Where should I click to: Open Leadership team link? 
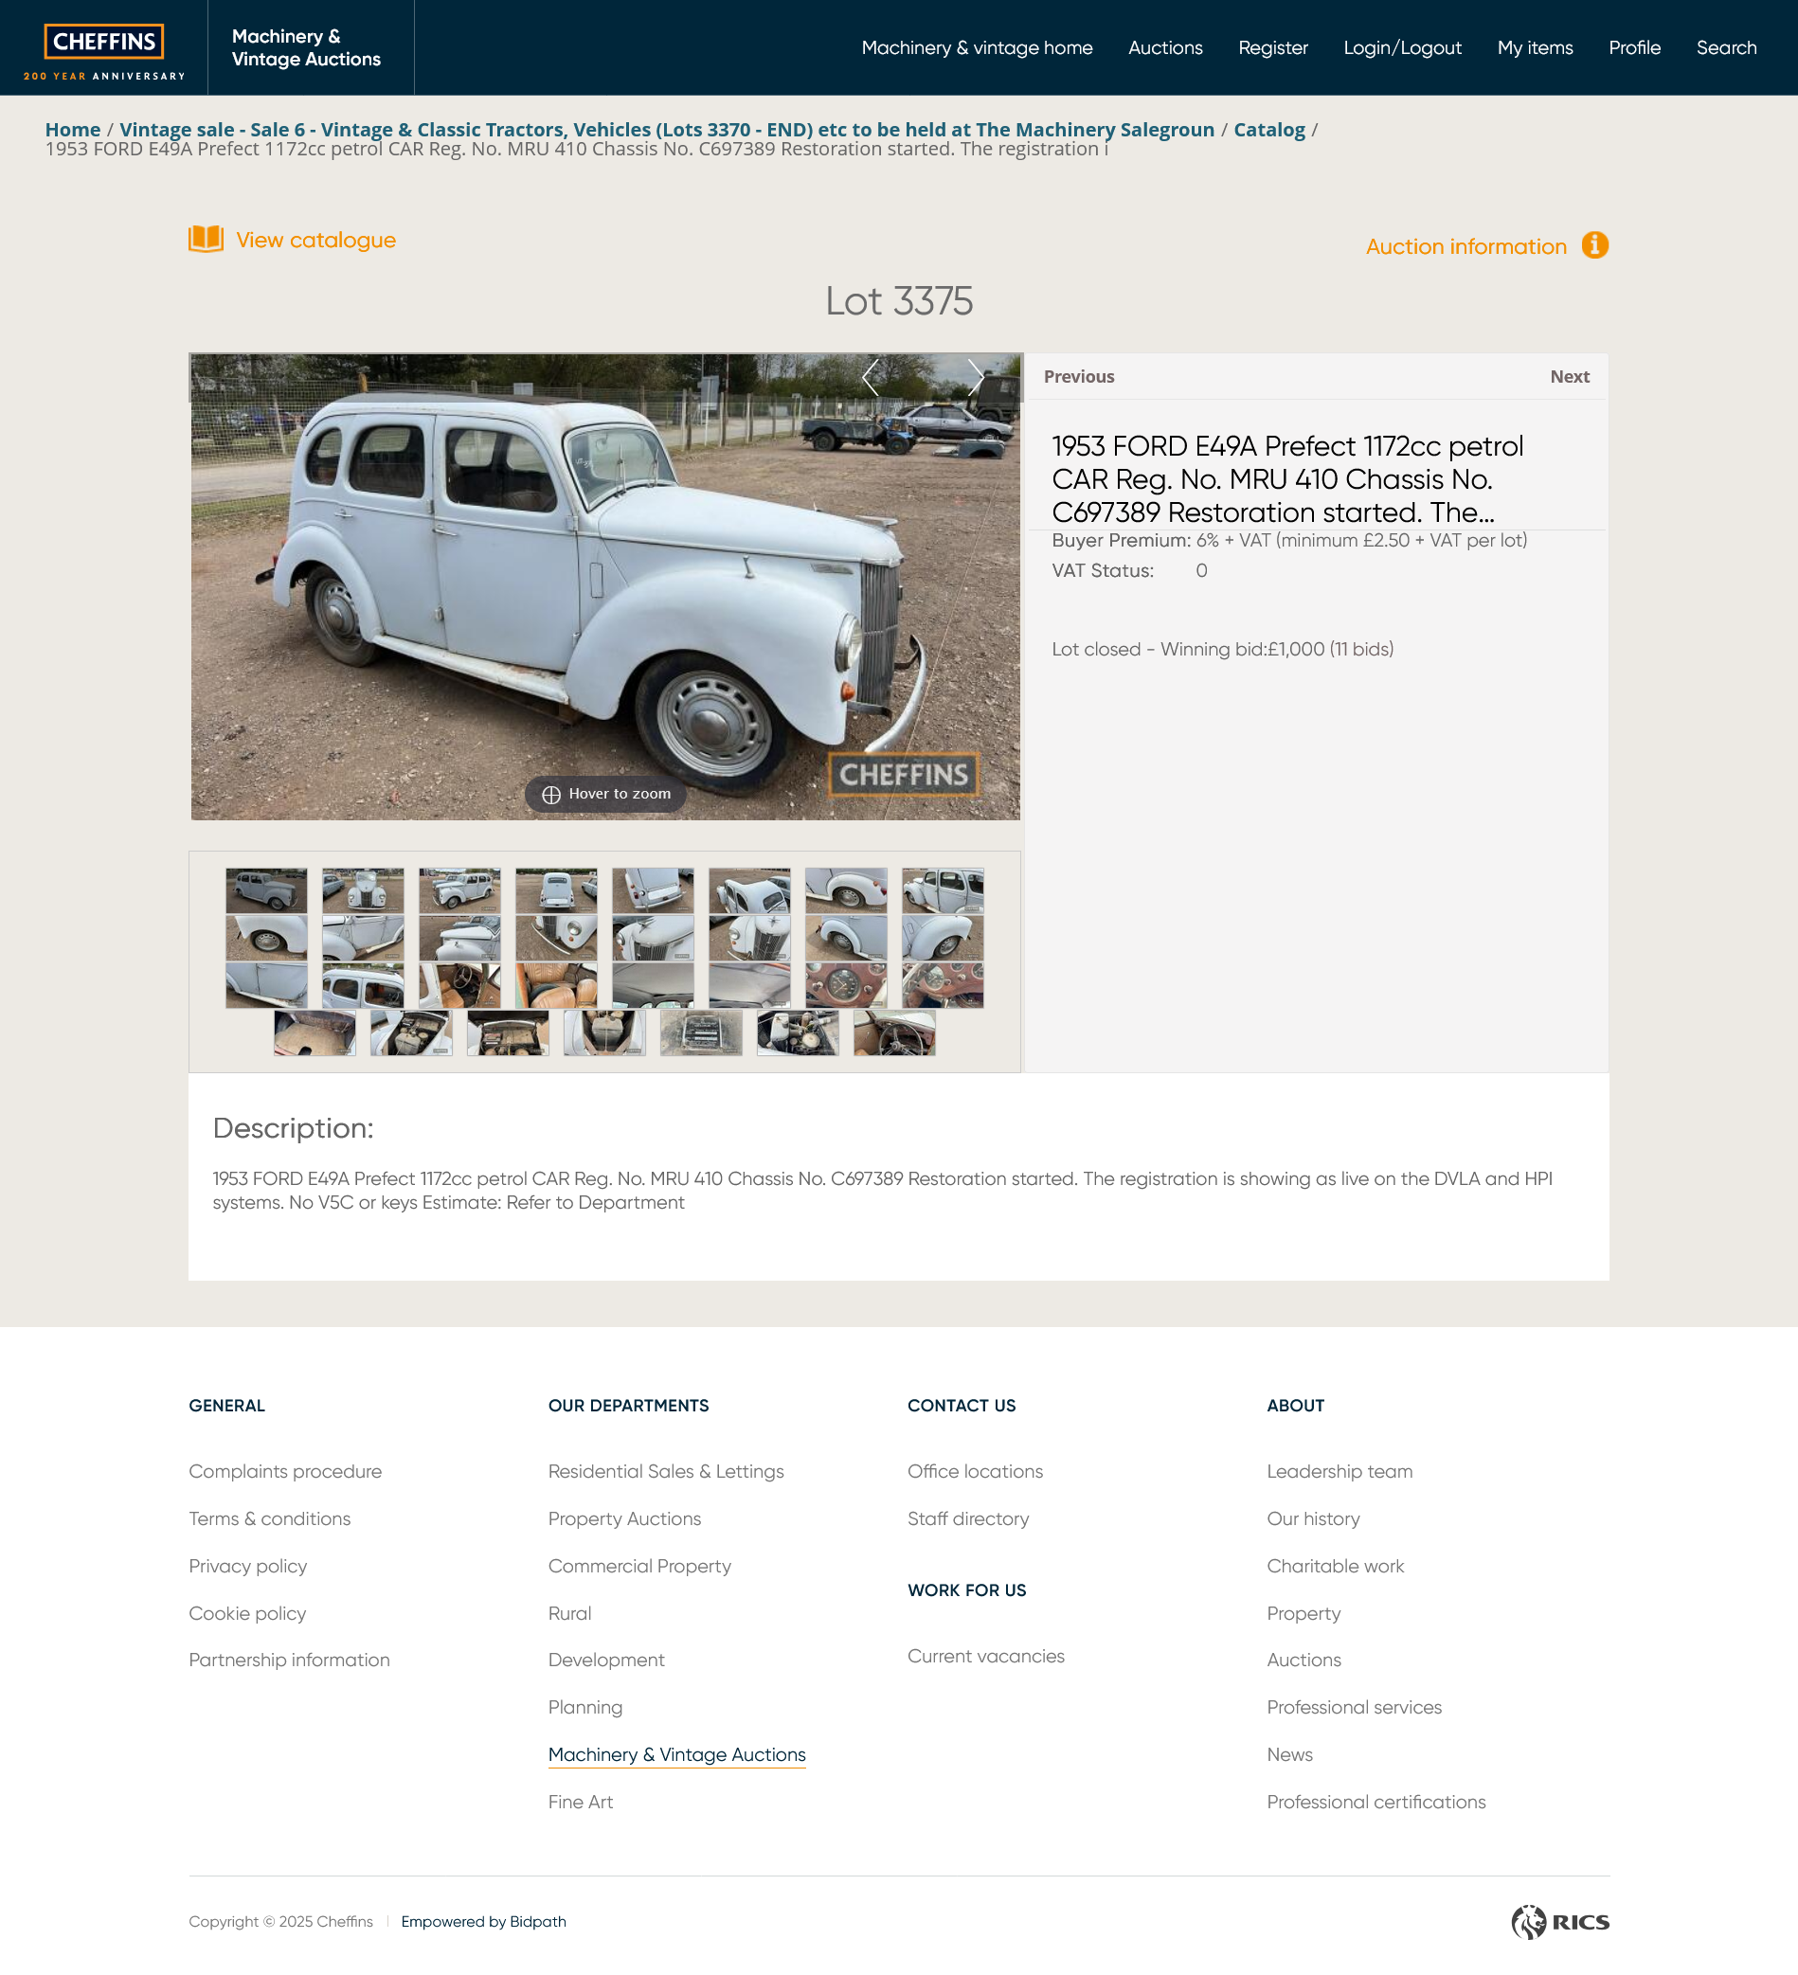(x=1339, y=1471)
